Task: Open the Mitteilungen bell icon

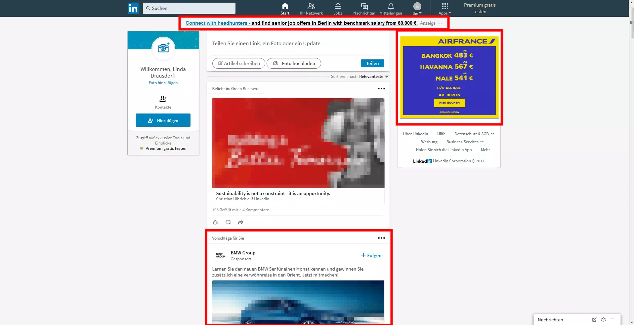Action: 391,6
